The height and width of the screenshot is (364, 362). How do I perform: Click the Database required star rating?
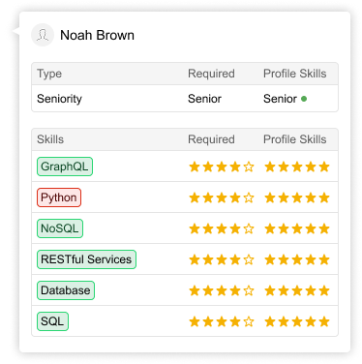pos(222,290)
